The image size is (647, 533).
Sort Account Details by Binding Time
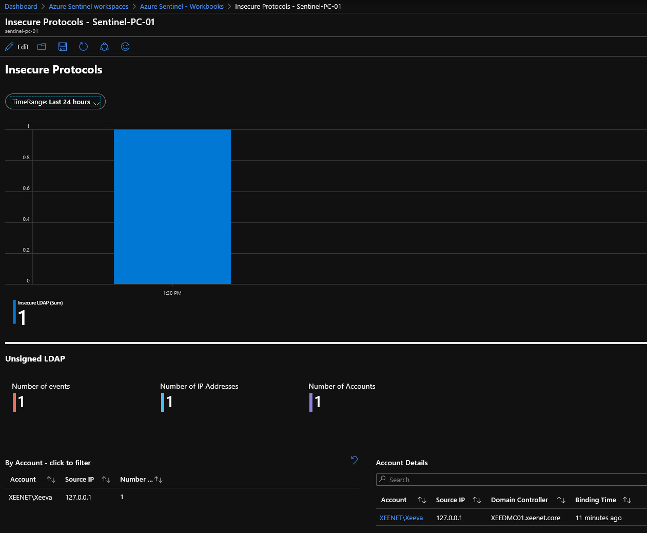point(627,500)
